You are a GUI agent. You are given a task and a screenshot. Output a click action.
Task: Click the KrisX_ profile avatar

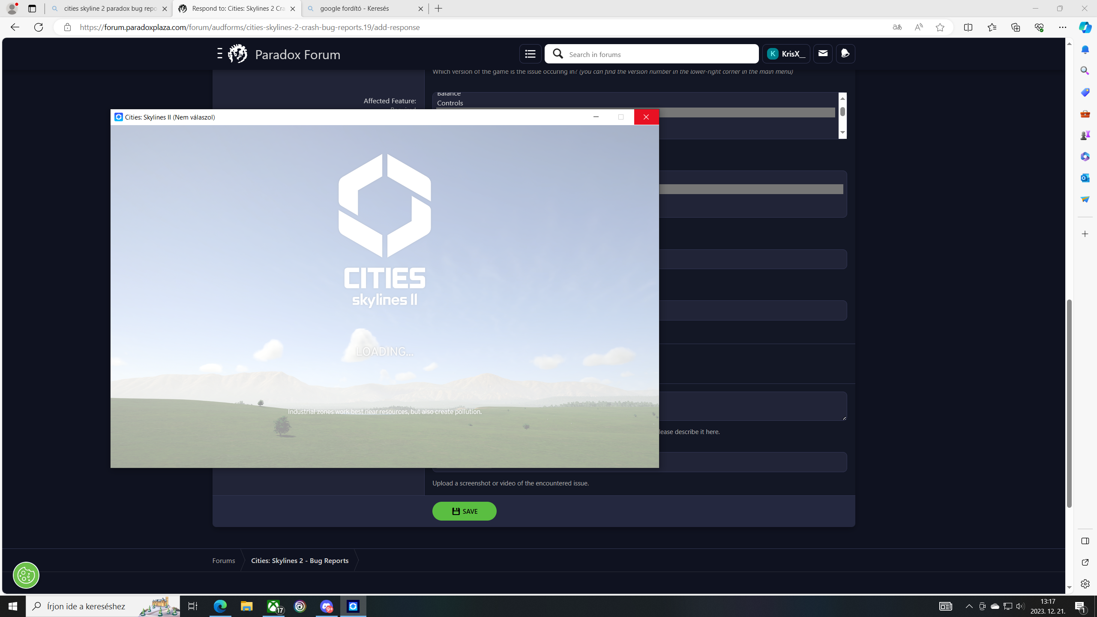(x=773, y=54)
